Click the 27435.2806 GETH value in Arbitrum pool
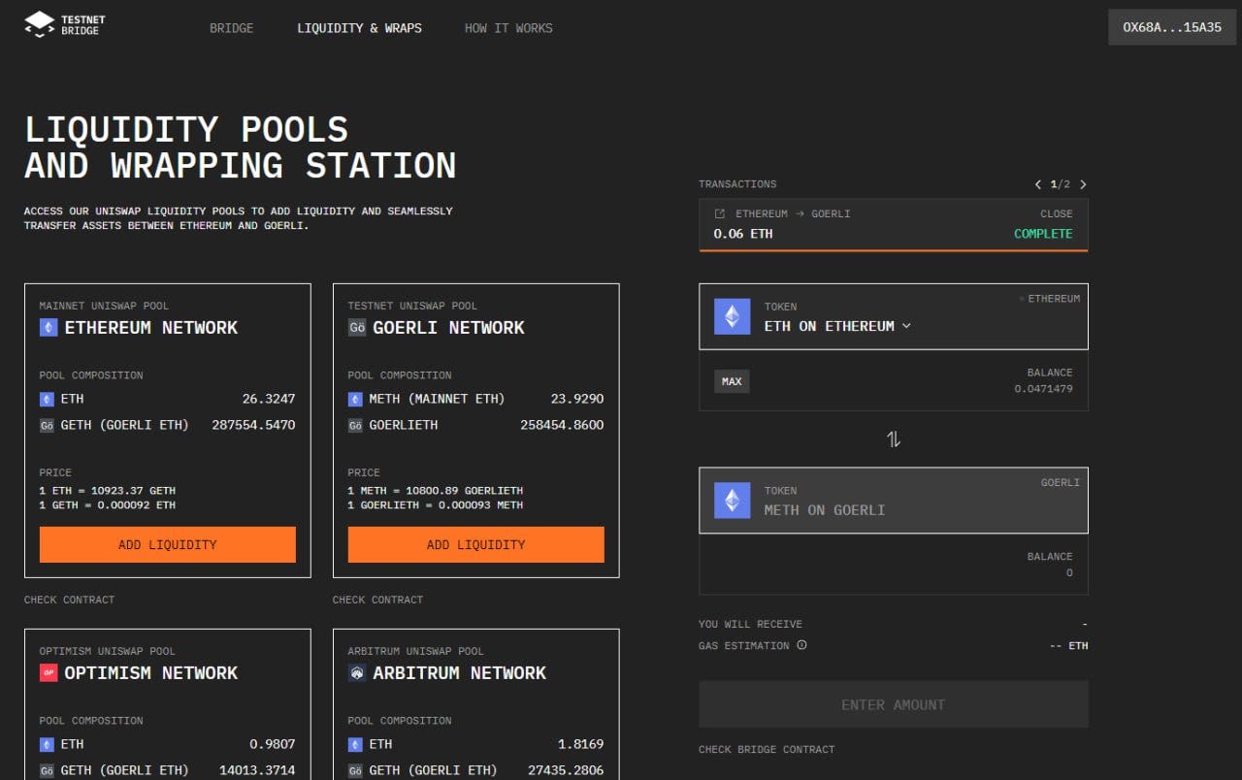Viewport: 1242px width, 780px height. (x=566, y=770)
